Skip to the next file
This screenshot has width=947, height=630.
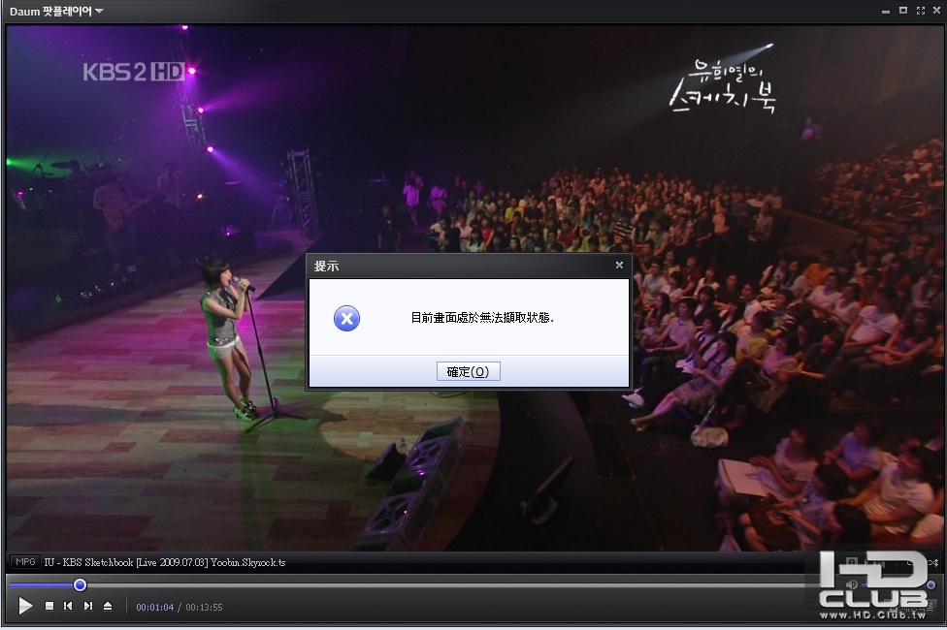(88, 606)
